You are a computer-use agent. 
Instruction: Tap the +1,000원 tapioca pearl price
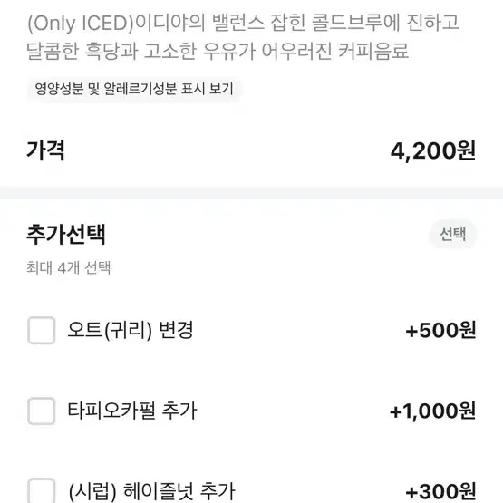[x=432, y=411]
